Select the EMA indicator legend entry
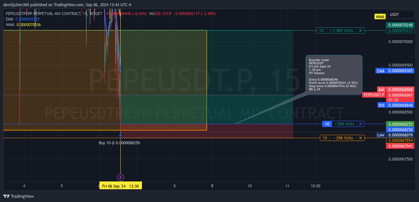Image resolution: width=419 pixels, height=202 pixels. click(23, 19)
